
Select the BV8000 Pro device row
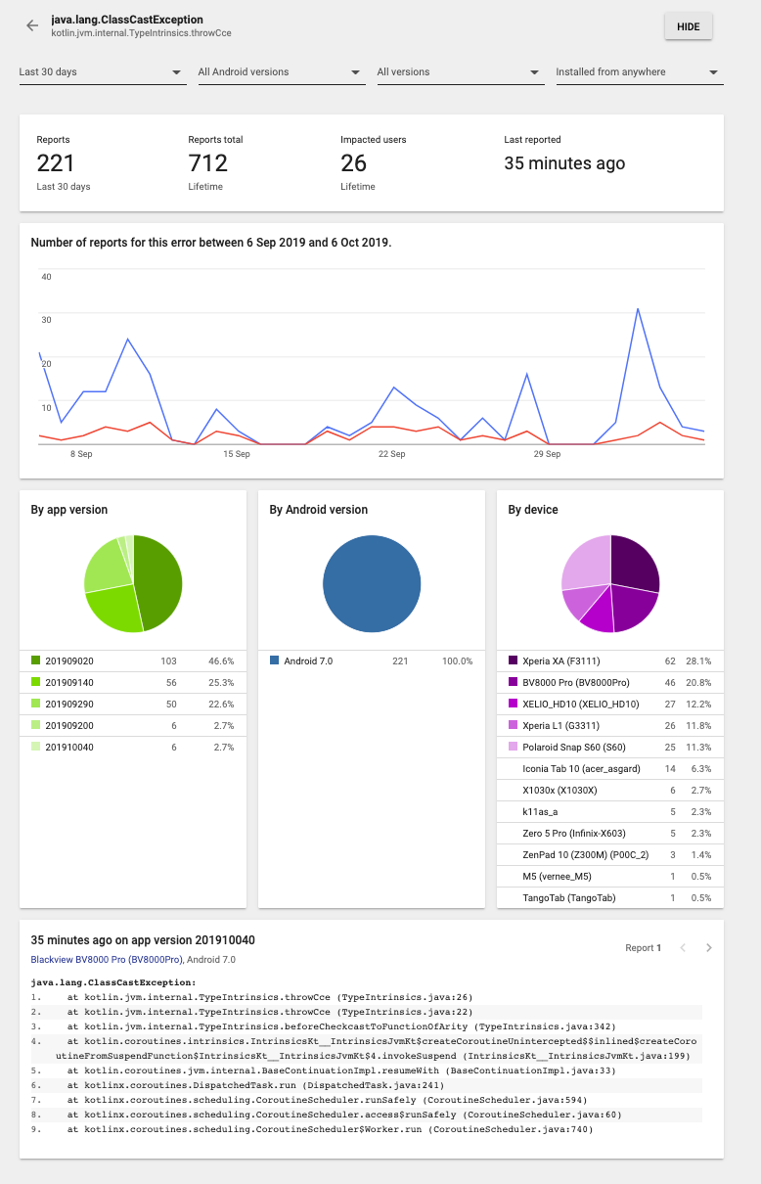610,683
